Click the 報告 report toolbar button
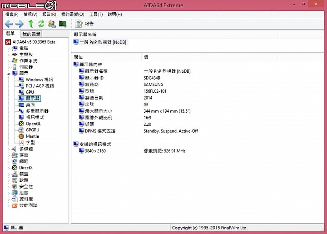Viewport: 327px width, 234px height. (x=84, y=24)
